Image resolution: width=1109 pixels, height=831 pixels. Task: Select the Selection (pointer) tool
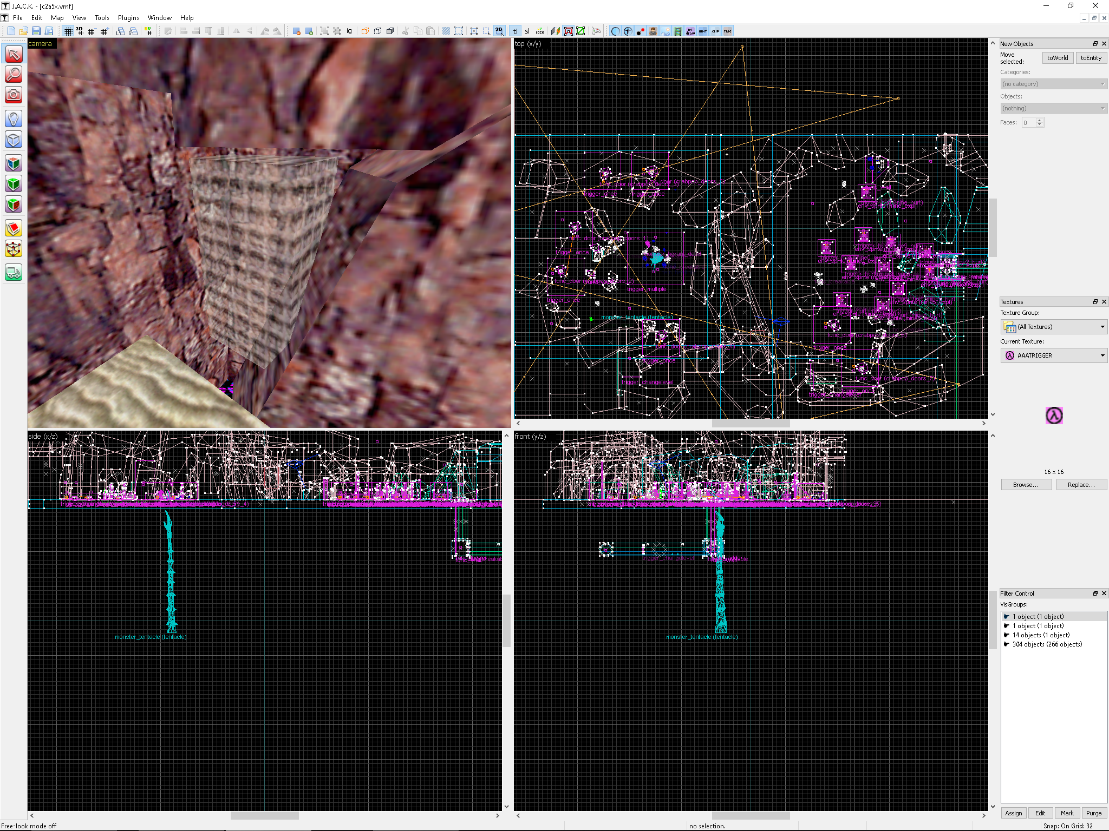coord(14,54)
